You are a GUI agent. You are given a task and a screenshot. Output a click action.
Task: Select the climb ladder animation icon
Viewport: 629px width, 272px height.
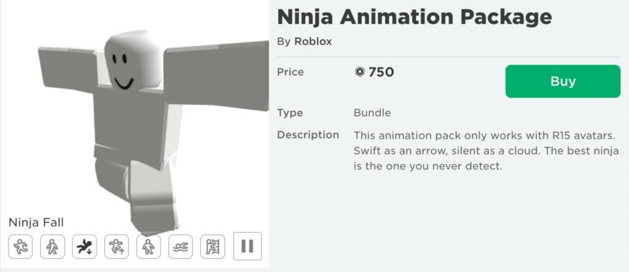[213, 246]
